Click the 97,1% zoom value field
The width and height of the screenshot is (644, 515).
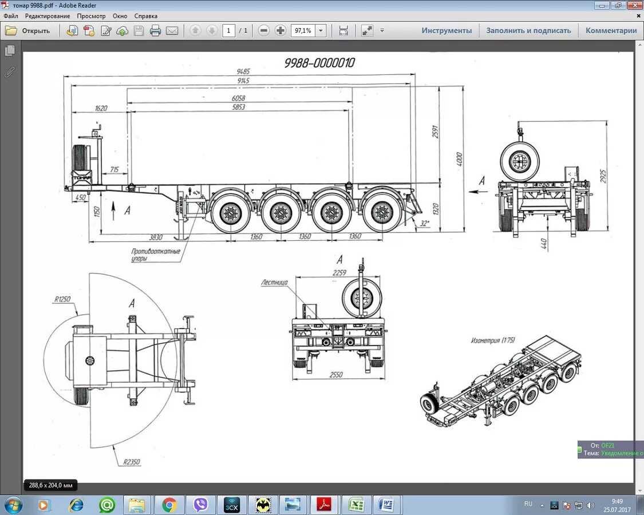tap(303, 30)
